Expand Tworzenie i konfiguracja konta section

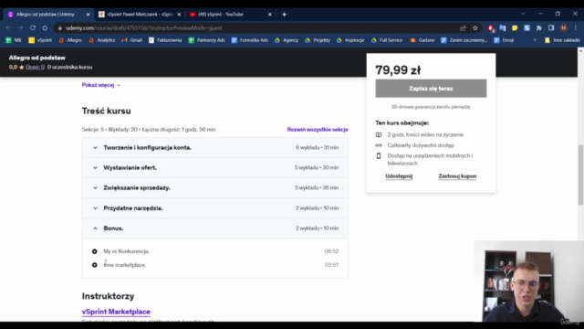tap(215, 148)
